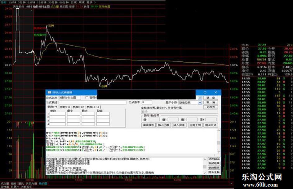Click the 另存为 button
Screen dimensions: 293x189
point(211,107)
